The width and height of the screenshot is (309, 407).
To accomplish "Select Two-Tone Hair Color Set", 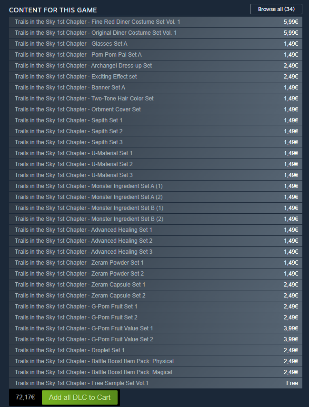I will pos(156,99).
